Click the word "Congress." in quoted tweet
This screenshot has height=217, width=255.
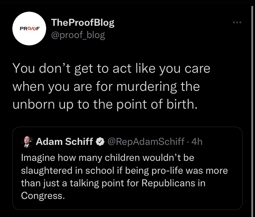[43, 196]
